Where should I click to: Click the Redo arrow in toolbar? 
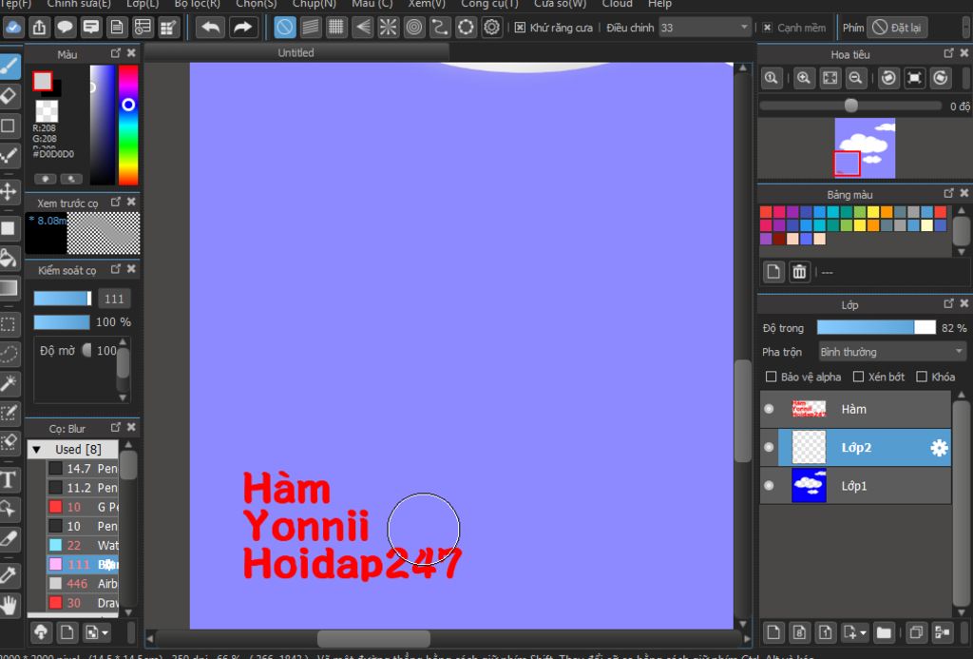(242, 28)
